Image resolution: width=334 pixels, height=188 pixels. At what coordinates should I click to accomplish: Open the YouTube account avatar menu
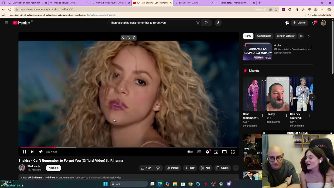[x=323, y=23]
